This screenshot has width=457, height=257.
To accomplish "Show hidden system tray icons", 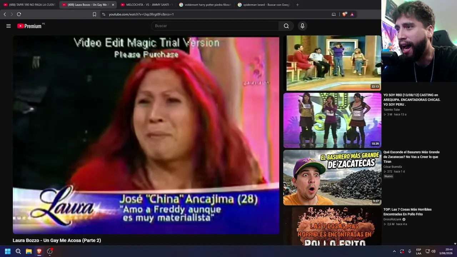I will click(394, 251).
